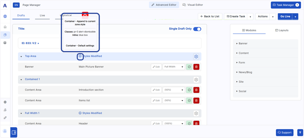Click the Create Task button
Viewport: 304px width, 138px height.
(236, 17)
